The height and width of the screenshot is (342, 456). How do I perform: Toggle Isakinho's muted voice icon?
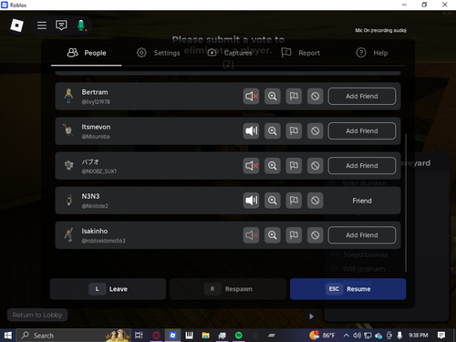coord(251,235)
